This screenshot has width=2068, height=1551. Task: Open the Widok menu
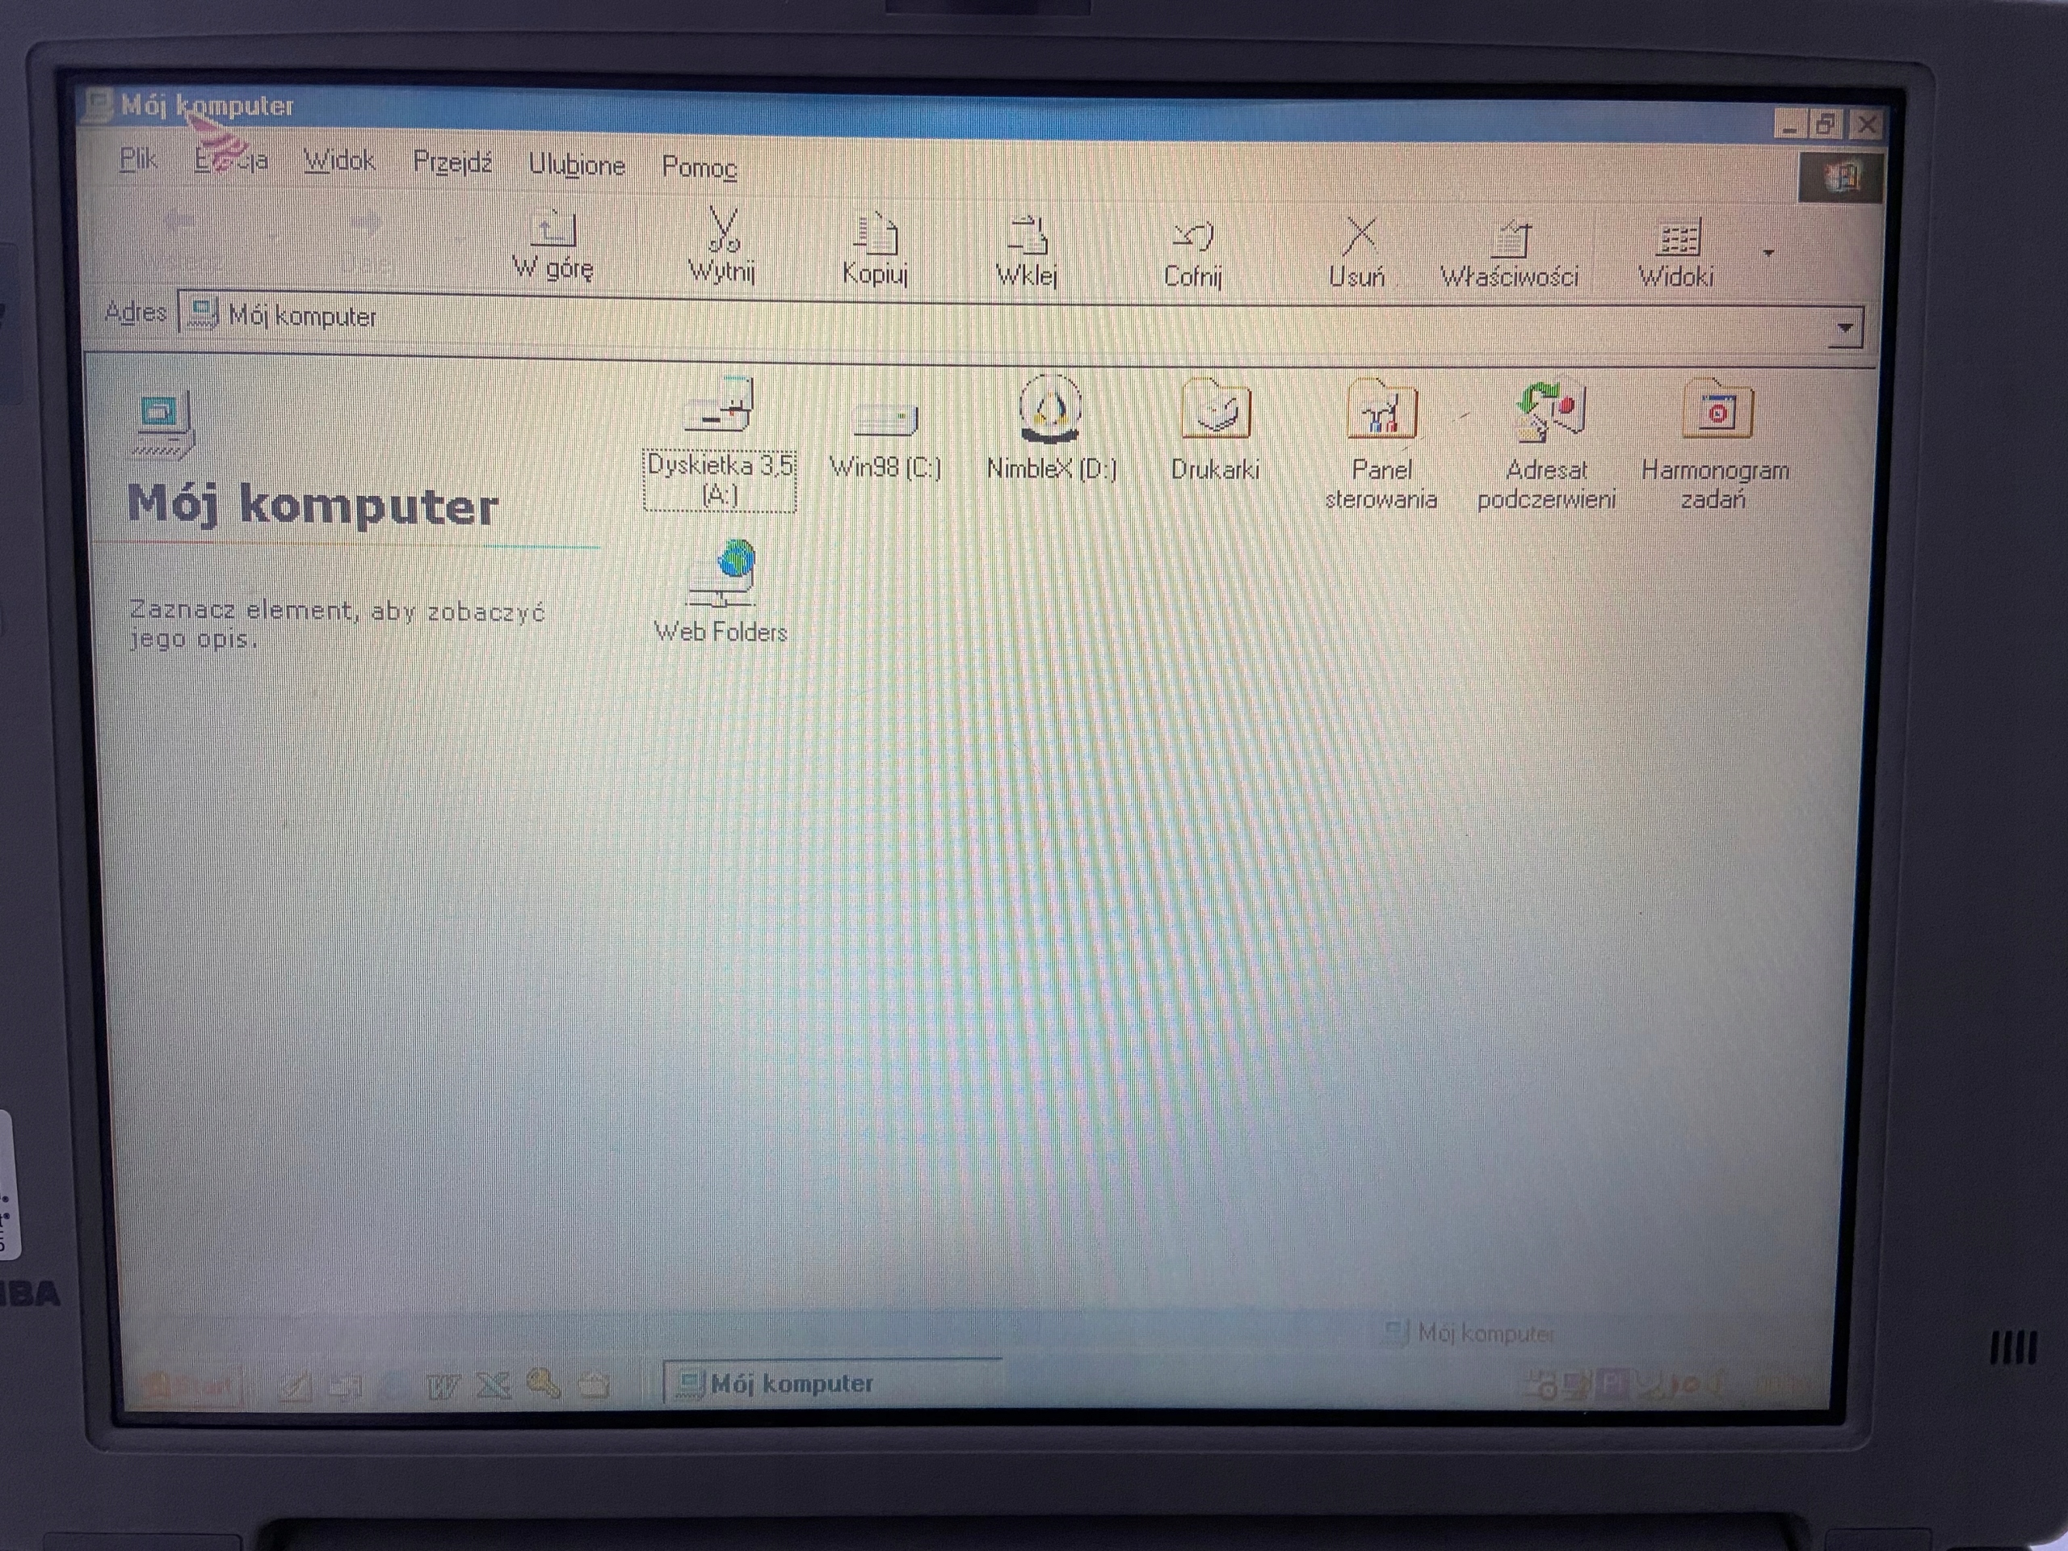coord(339,162)
